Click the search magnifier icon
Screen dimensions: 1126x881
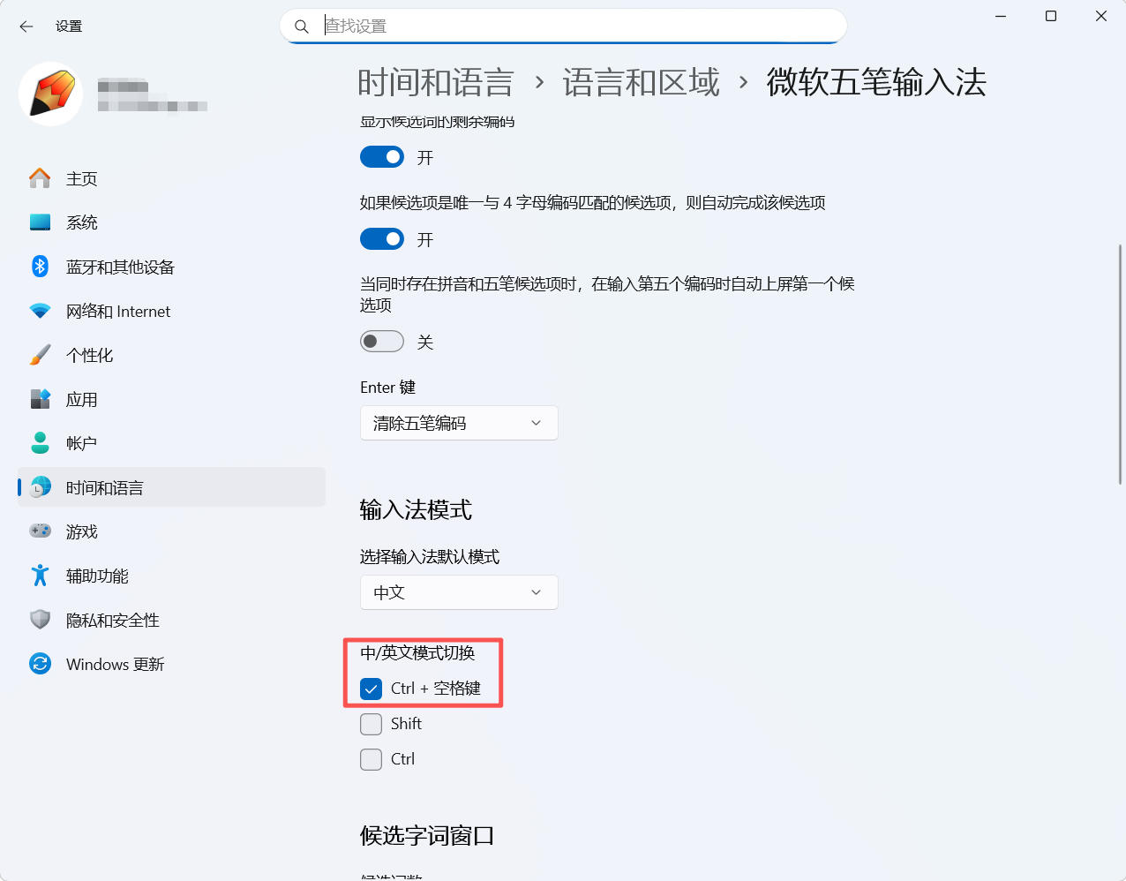point(302,26)
